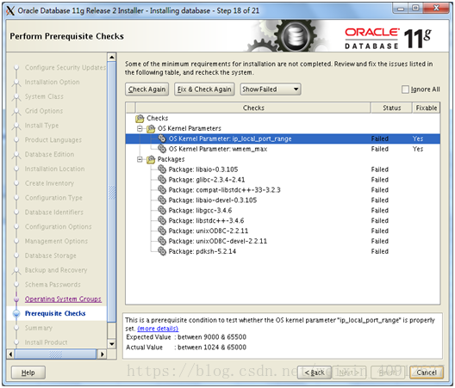The height and width of the screenshot is (388, 455).
Task: Collapse the OS Kernel Parameters tree node
Action: click(140, 128)
